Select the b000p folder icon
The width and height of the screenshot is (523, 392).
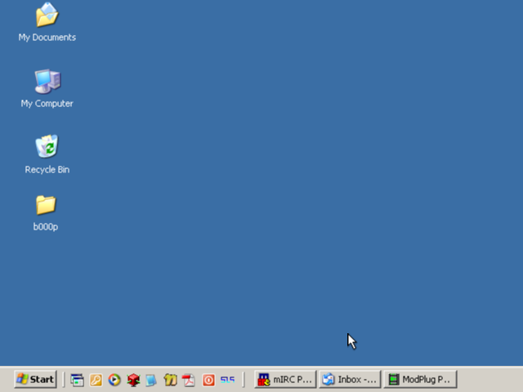(46, 205)
